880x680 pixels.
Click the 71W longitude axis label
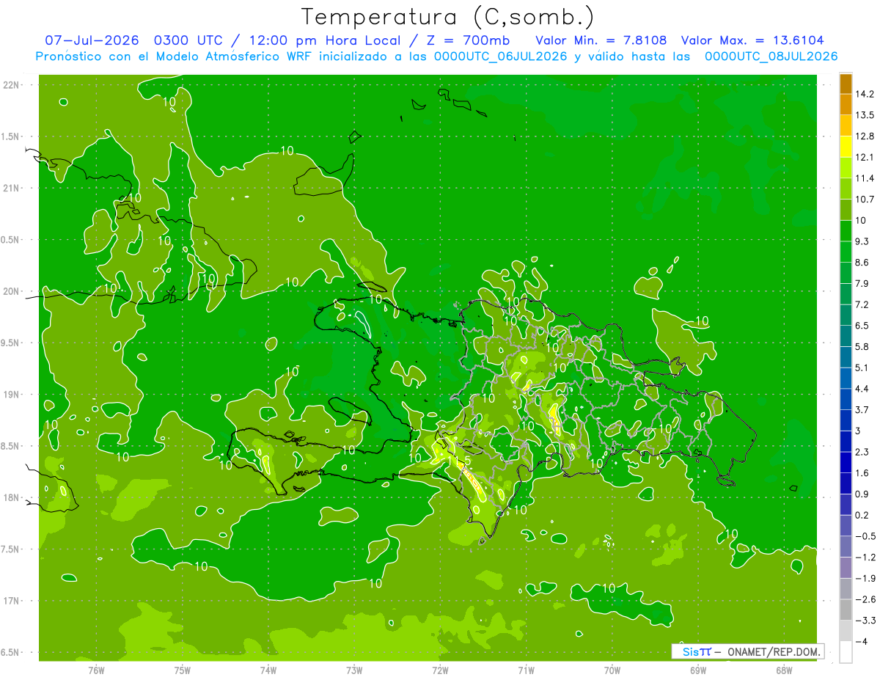pos(526,670)
